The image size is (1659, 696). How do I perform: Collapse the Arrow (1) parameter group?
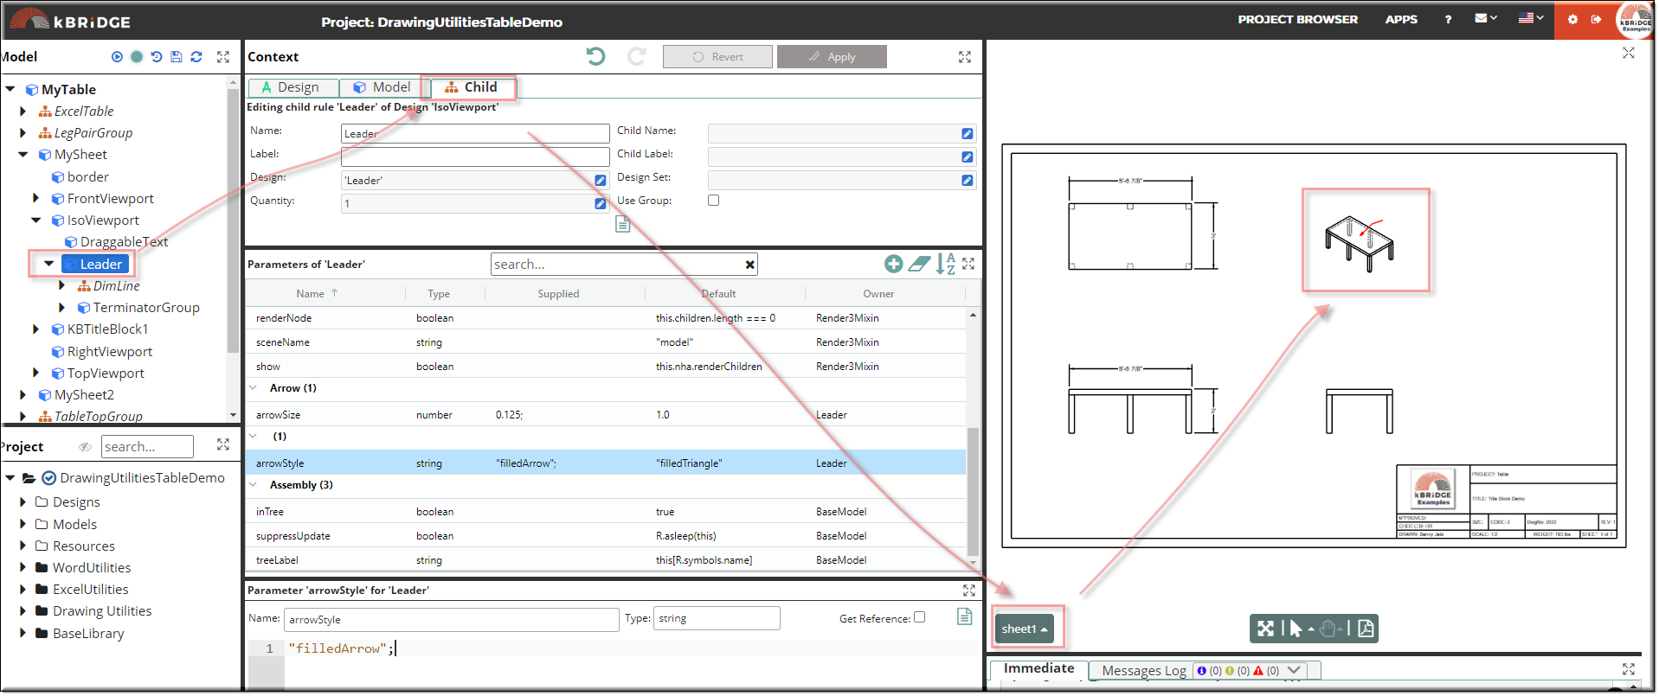pos(254,388)
